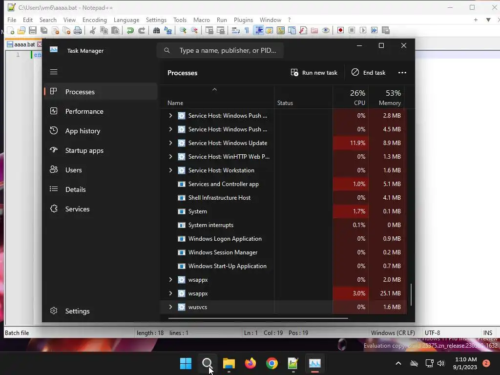This screenshot has height=375, width=500.
Task: Open Services page in Task Manager
Action: (100, 209)
